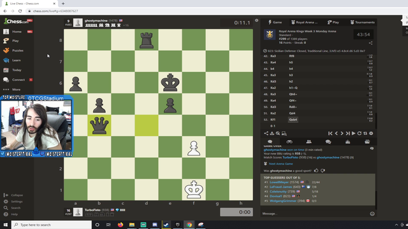Viewport: 408px width, 229px height.
Task: Open the leaderboard stats tab
Action: click(347, 142)
